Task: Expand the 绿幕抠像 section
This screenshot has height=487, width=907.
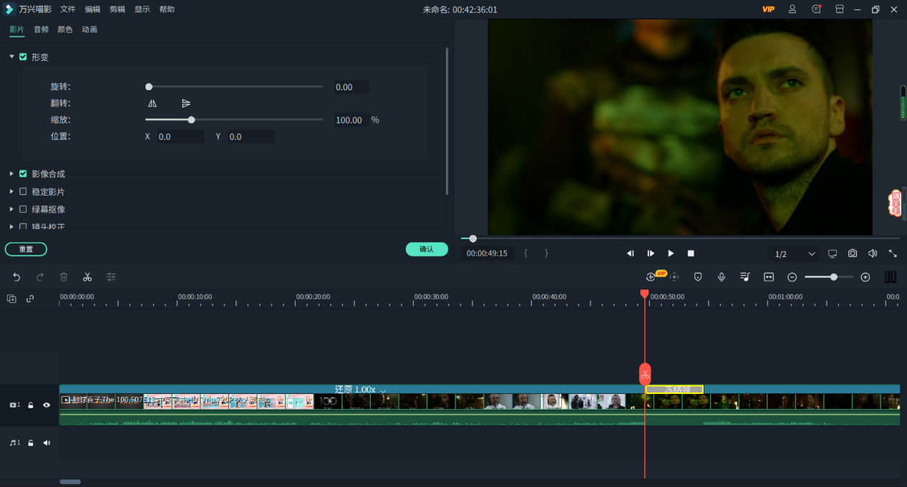Action: pos(11,209)
